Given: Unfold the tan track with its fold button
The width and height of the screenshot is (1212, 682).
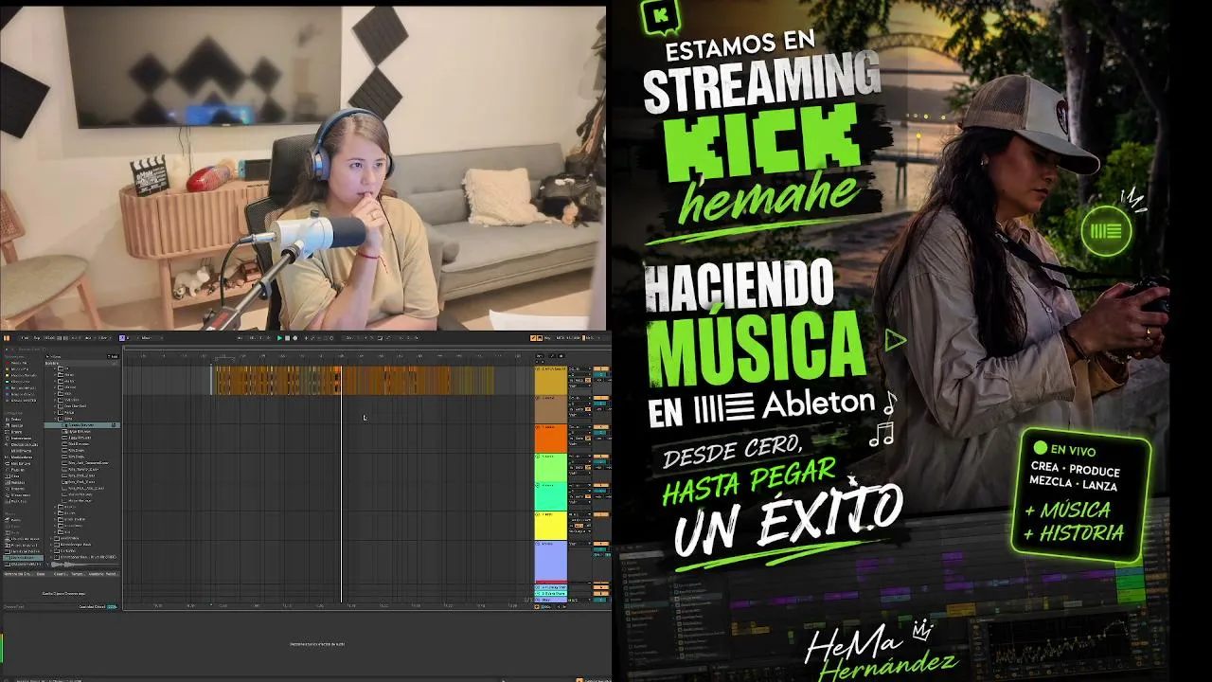Looking at the screenshot, I should pos(539,398).
